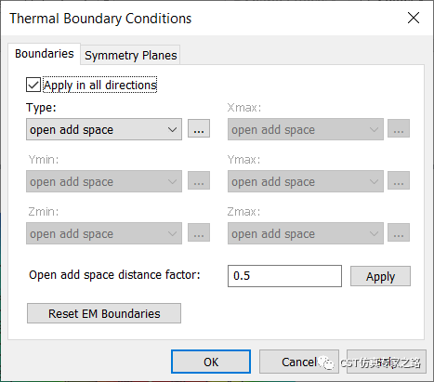Click Reset EM Boundaries button

104,313
